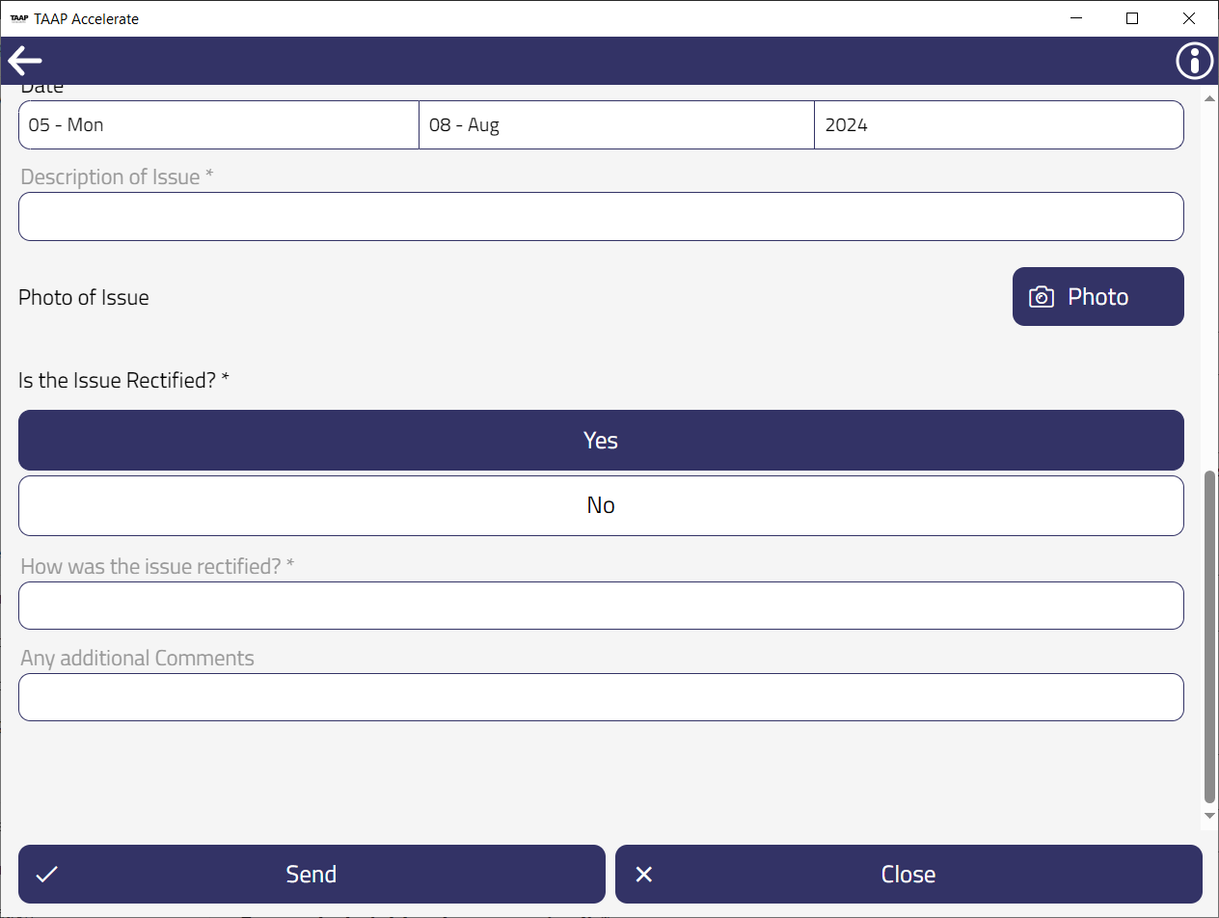The width and height of the screenshot is (1219, 918).
Task: Click the back arrow icon
Action: 25,61
